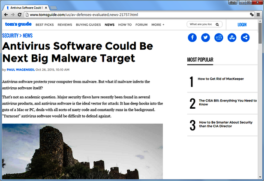264x181 pixels.
Task: Go to the FORUM section
Action: tap(141, 25)
